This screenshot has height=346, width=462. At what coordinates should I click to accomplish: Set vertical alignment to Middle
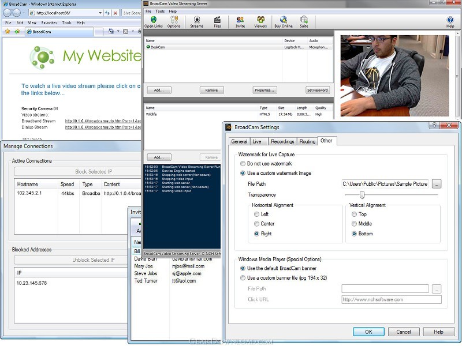point(354,224)
